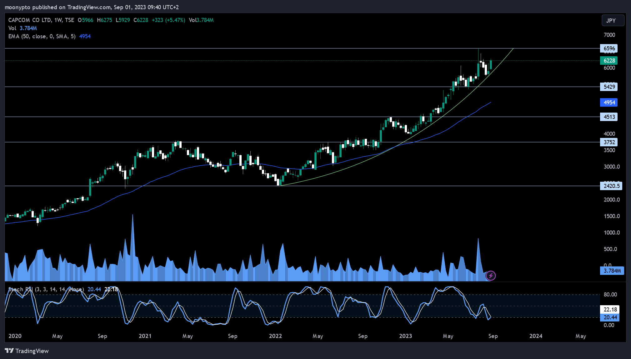Select the blue 4954 EMA price label
Screen dimensions: 631x359
pos(609,103)
